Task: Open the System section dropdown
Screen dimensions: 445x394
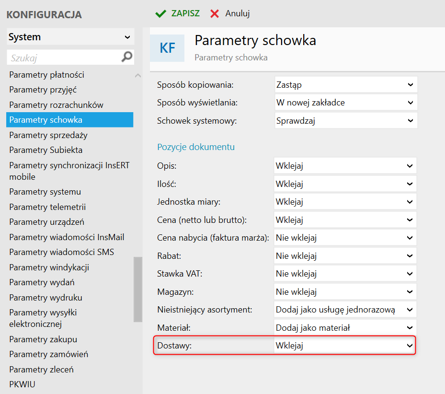Action: 70,37
